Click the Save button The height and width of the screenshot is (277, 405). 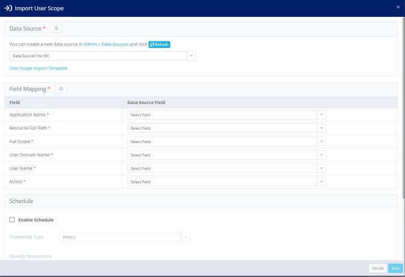click(395, 268)
